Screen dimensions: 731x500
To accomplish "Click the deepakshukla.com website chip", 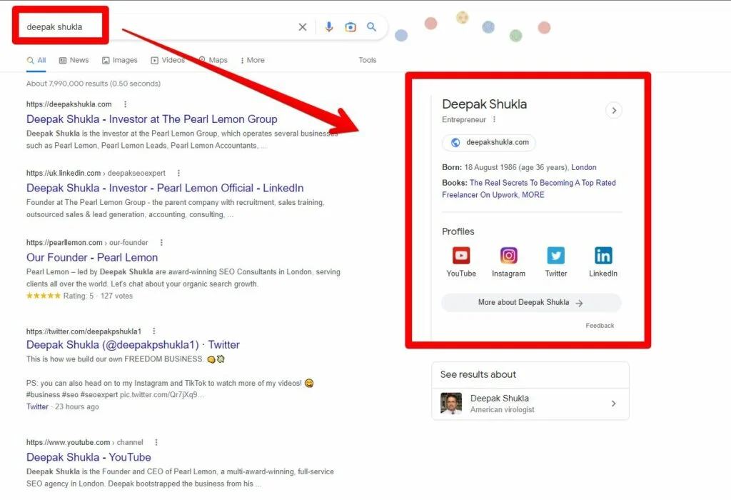I will [489, 142].
